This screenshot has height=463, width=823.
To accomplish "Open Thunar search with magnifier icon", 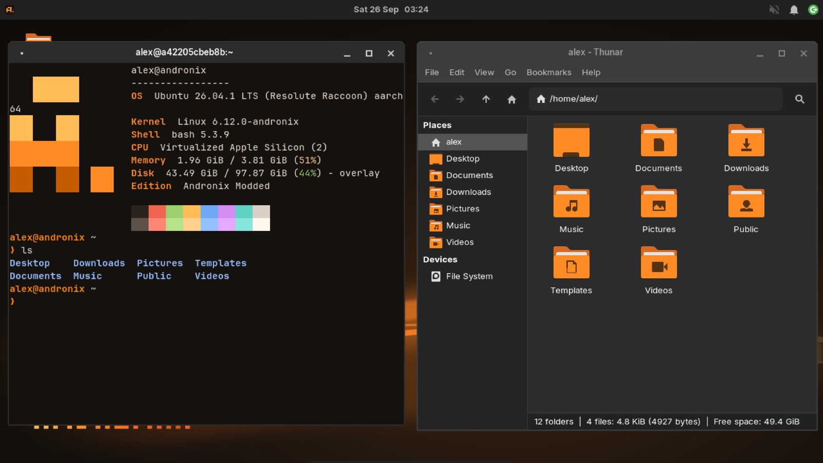I will tap(799, 99).
